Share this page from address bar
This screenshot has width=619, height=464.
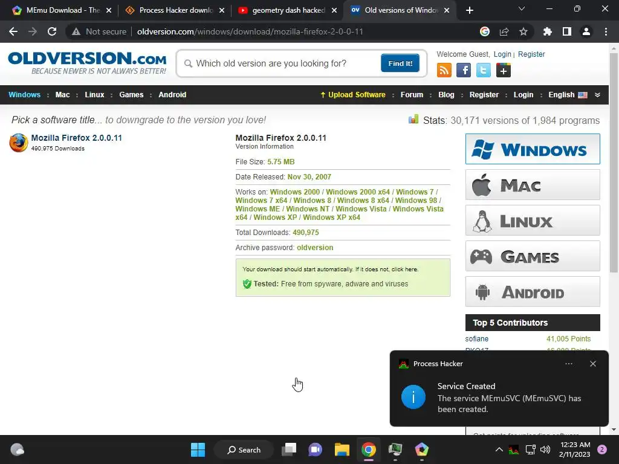point(504,31)
